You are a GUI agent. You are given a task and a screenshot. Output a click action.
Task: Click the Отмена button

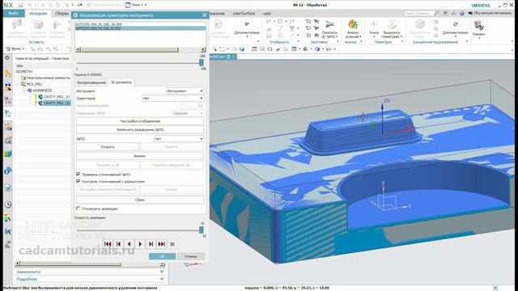click(x=191, y=256)
